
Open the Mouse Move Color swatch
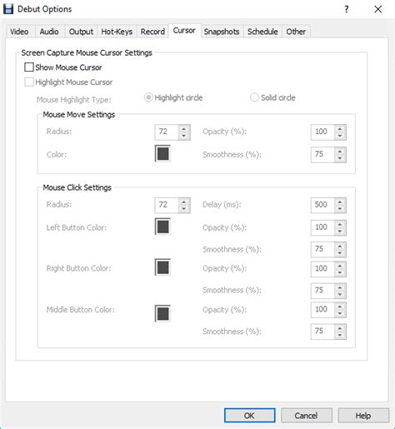pyautogui.click(x=162, y=153)
